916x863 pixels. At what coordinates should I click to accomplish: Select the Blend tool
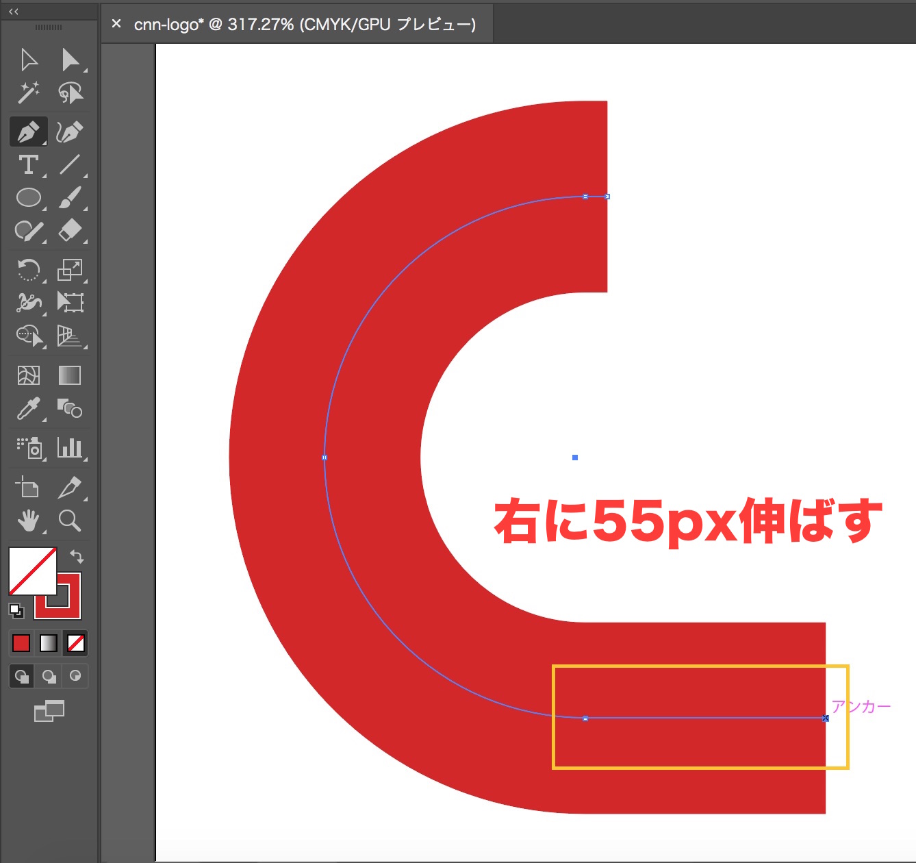[x=70, y=409]
